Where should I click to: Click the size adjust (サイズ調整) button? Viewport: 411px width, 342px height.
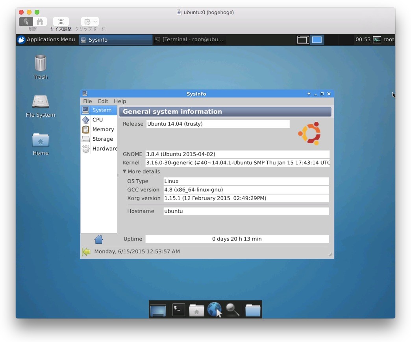[x=61, y=22]
